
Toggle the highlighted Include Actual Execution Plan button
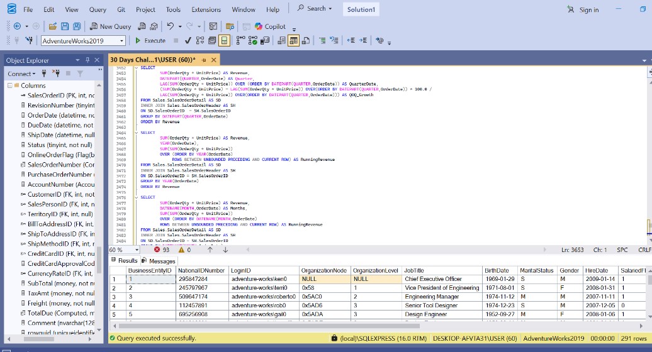(223, 41)
